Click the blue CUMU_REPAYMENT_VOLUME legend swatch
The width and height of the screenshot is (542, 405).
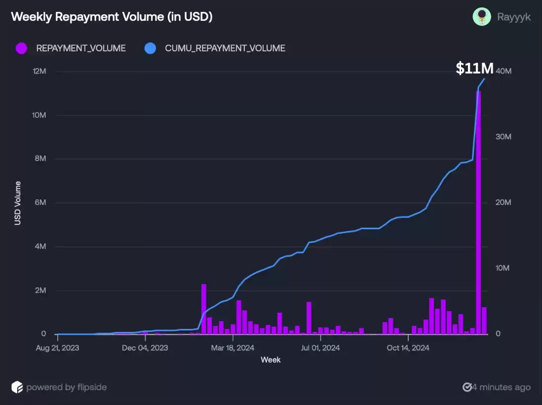coord(150,48)
